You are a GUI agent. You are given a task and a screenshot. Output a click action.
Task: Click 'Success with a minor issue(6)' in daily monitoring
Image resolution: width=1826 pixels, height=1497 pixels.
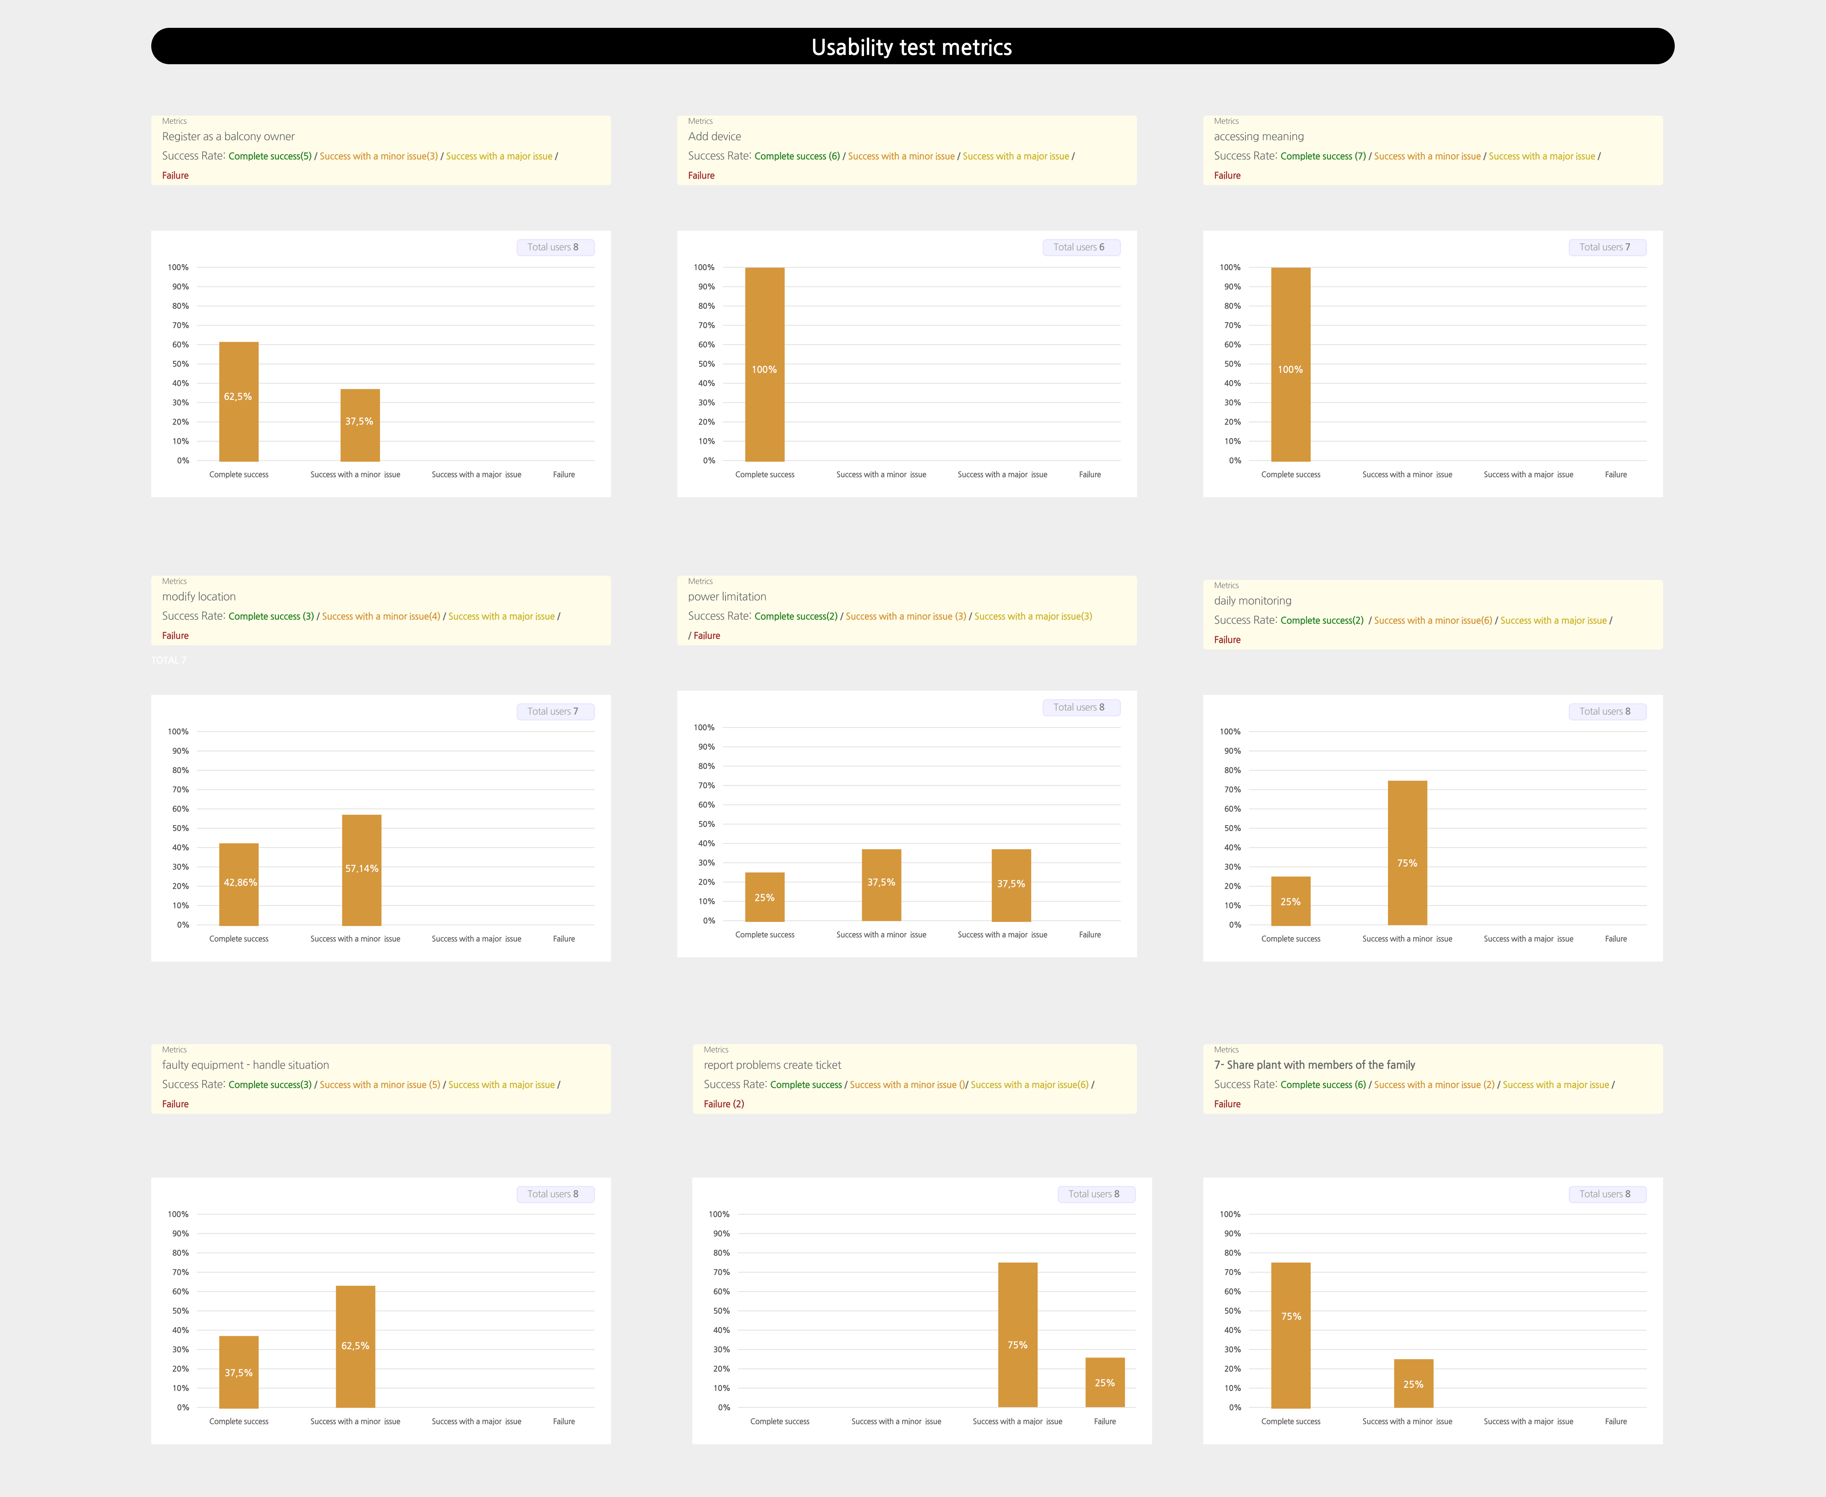pos(1433,621)
